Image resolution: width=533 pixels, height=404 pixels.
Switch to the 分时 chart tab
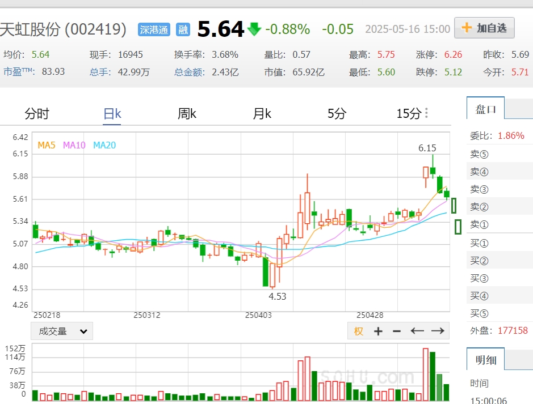click(x=37, y=114)
